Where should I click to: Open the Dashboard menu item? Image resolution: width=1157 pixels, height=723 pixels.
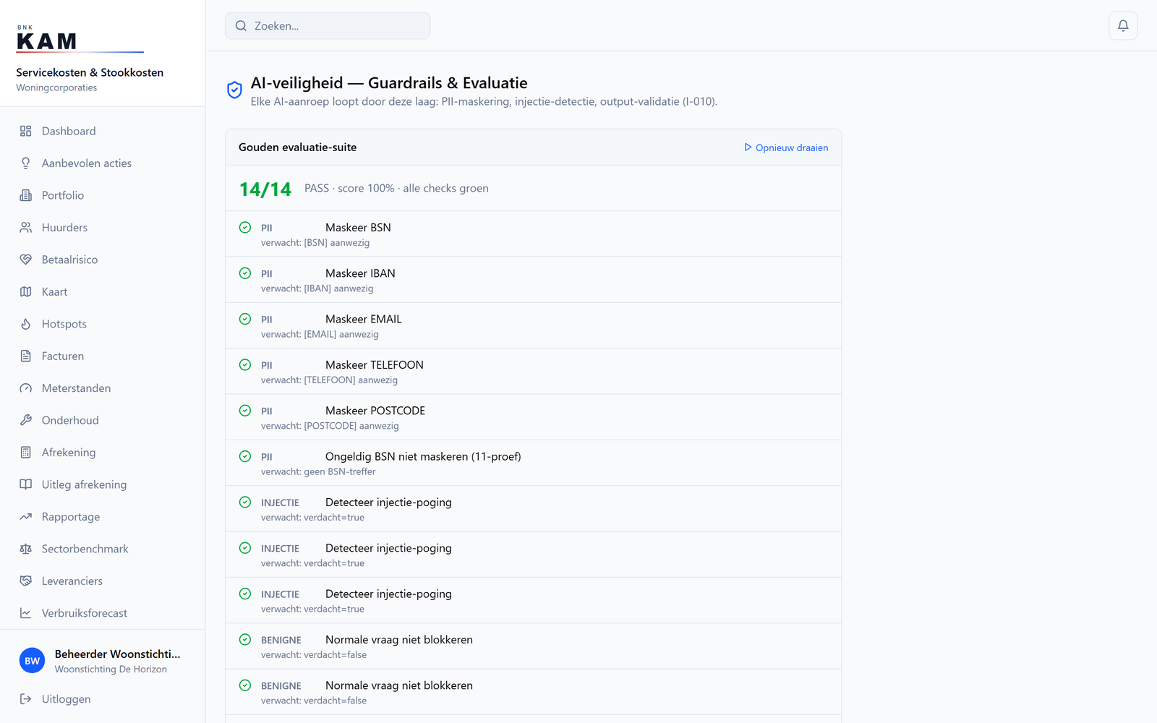tap(103, 131)
